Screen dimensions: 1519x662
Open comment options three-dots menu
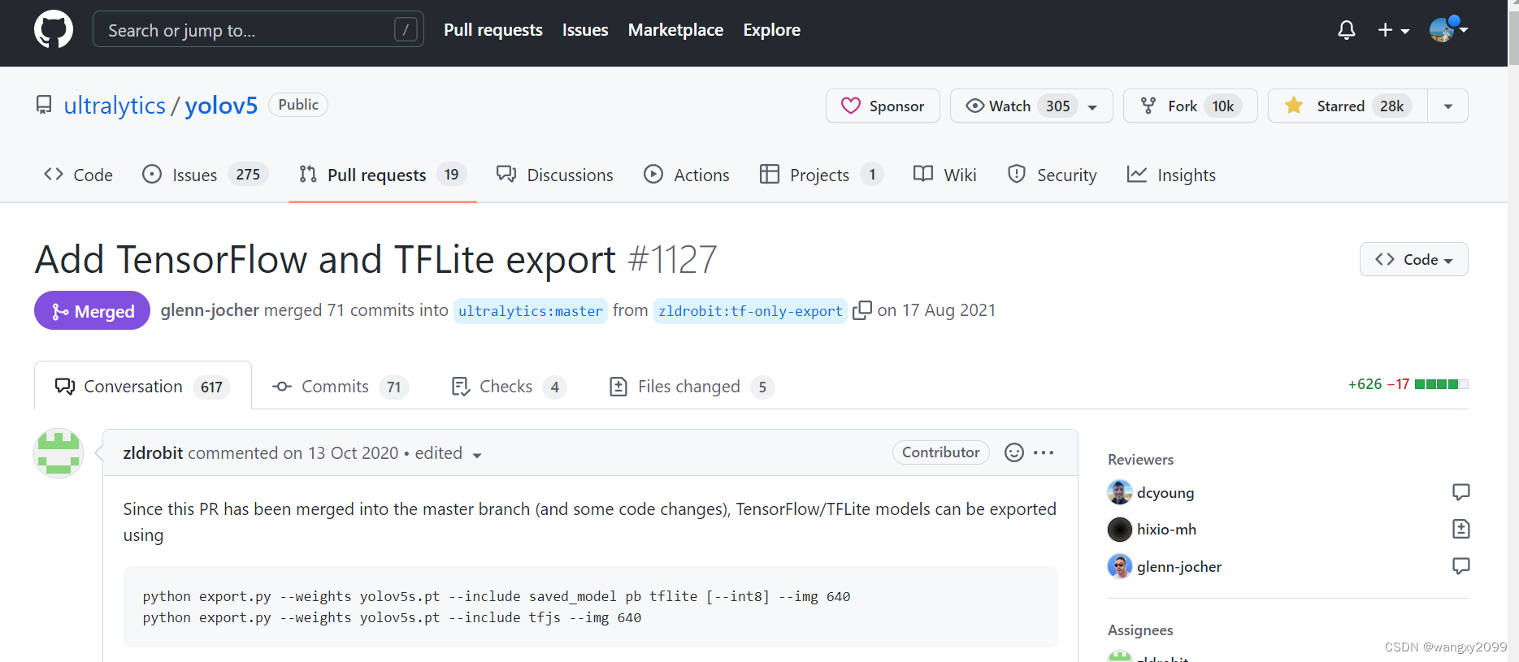1044,452
